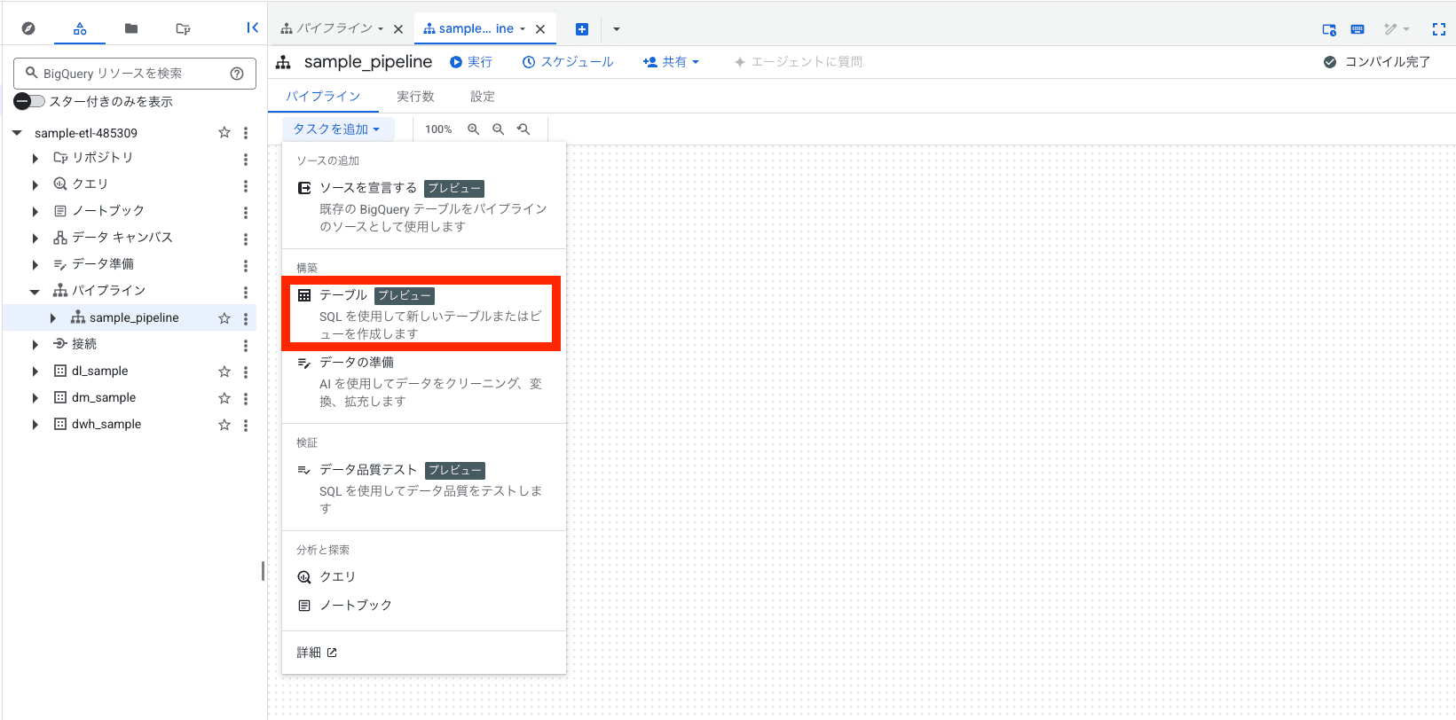This screenshot has height=720, width=1456.
Task: Click the 100% zoom level
Action: click(x=438, y=129)
